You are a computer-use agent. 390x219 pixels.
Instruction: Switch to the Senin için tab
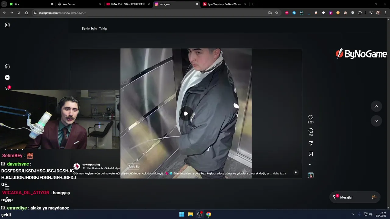[89, 29]
